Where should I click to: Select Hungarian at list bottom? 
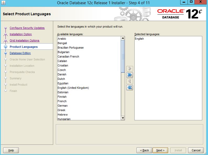pos(89,119)
